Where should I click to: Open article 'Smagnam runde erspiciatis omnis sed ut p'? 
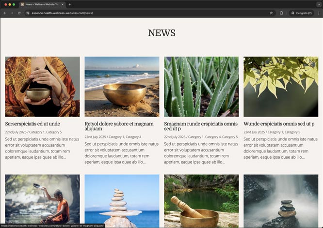[201, 126]
